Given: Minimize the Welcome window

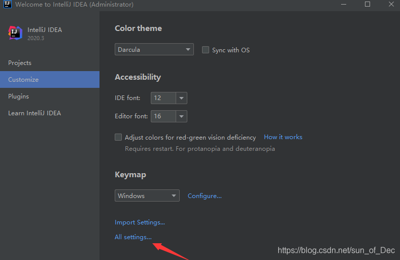Looking at the screenshot, I should point(344,5).
